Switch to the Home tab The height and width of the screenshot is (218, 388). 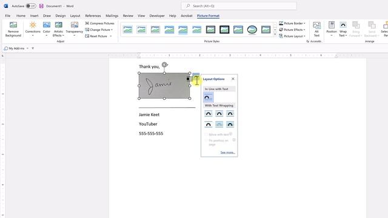[x=21, y=16]
